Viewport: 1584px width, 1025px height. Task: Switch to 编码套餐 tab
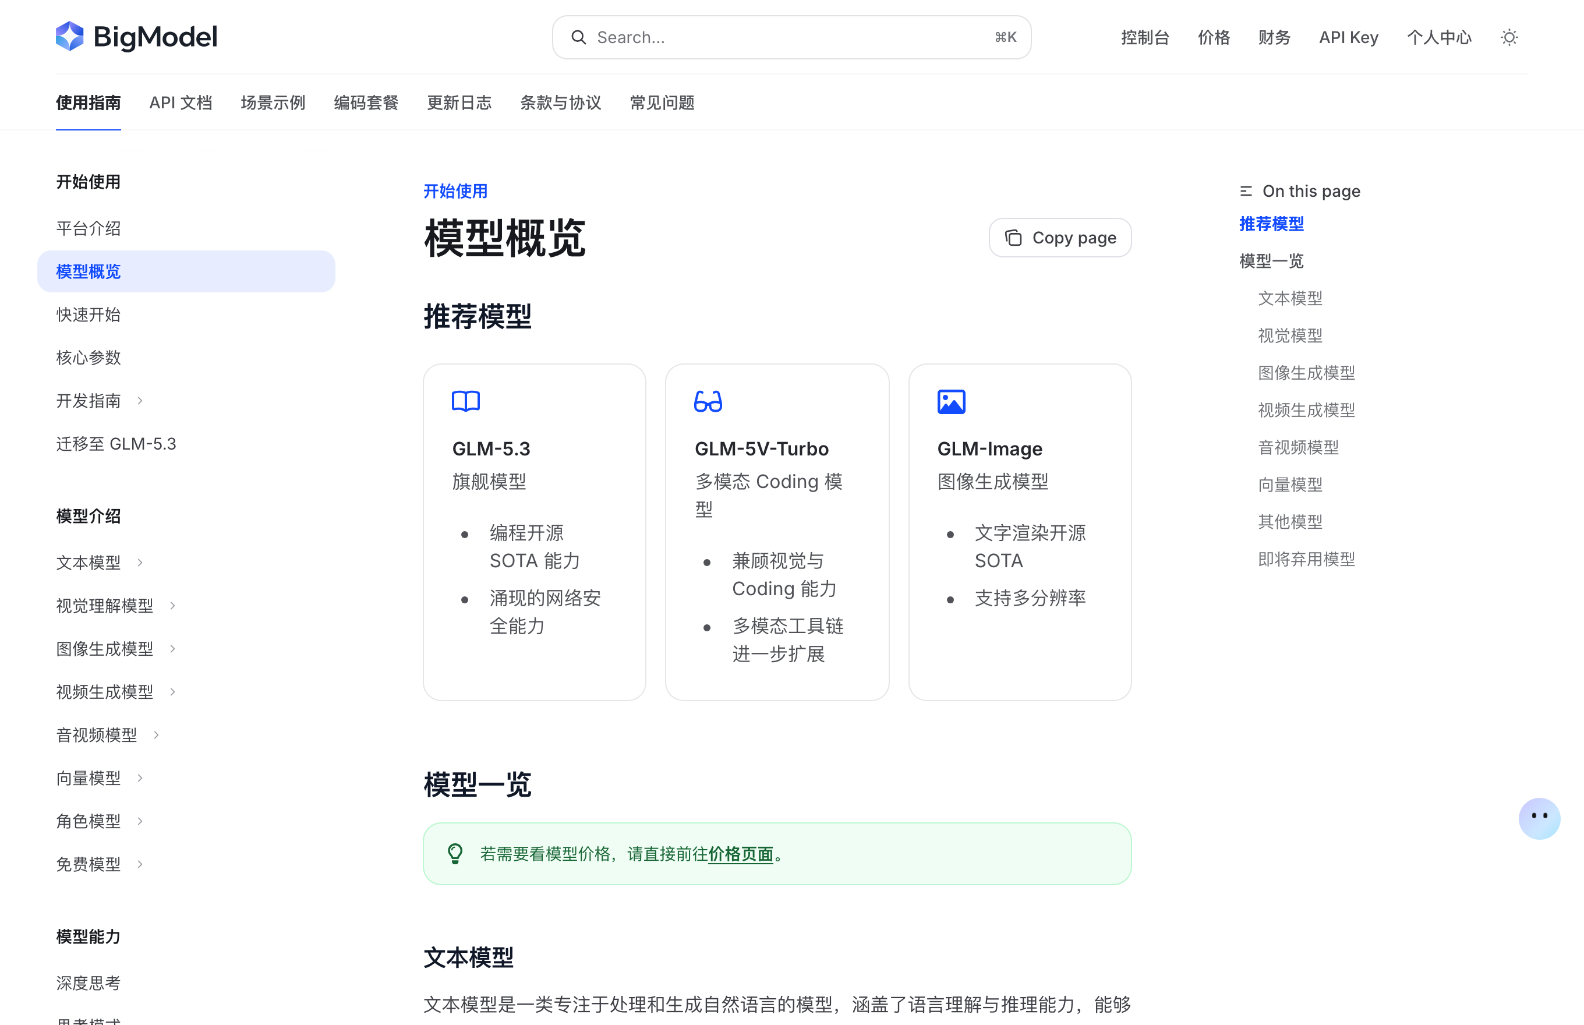(x=366, y=102)
